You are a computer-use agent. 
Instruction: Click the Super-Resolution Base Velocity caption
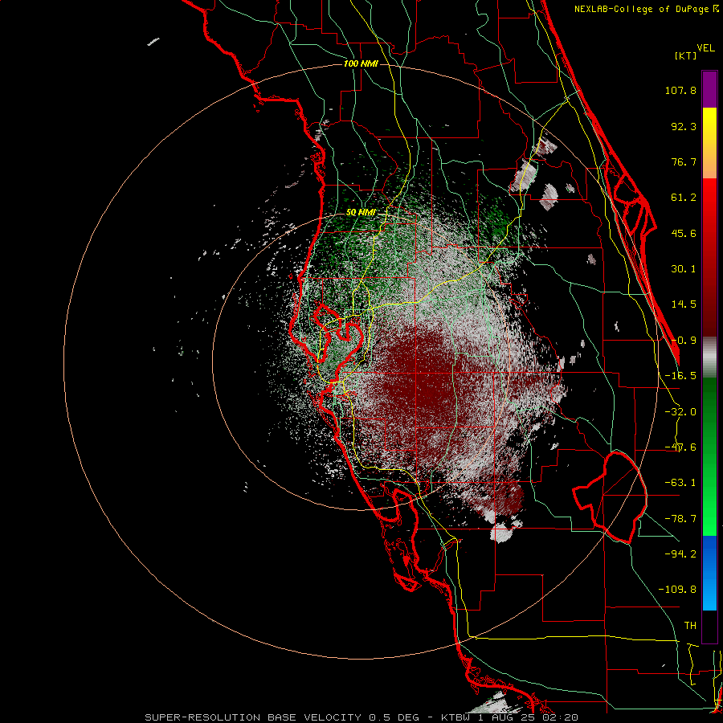tap(361, 717)
